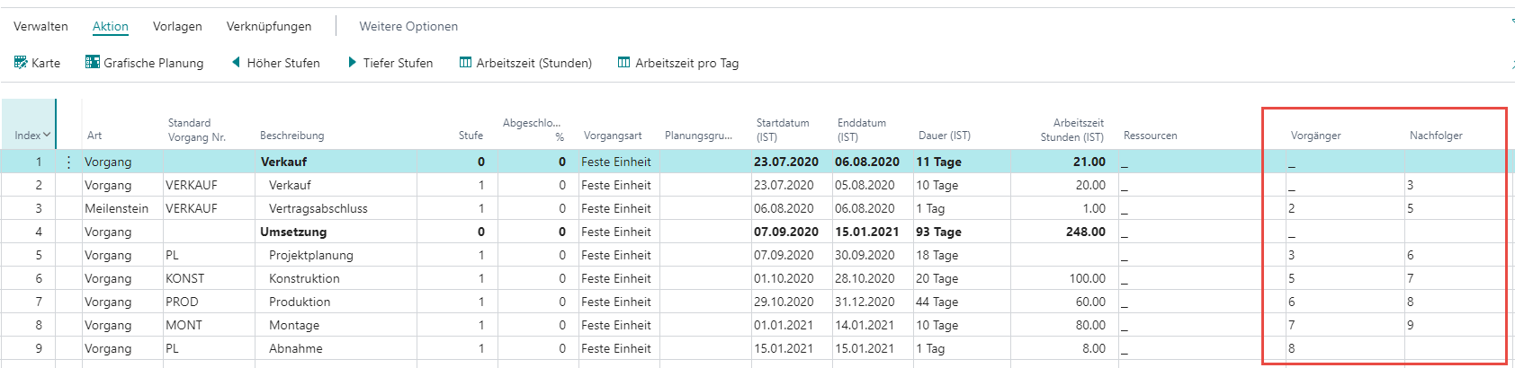Screen dimensions: 1515x368
Task: Select the Vertragsabschluss description cell
Action: [x=318, y=209]
